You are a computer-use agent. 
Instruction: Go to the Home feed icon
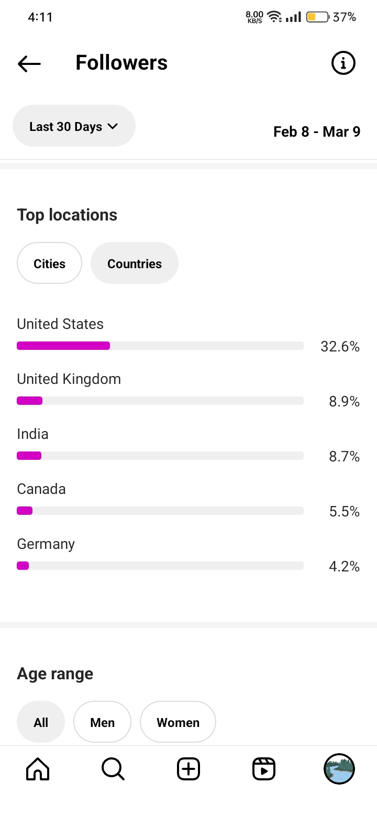point(38,769)
